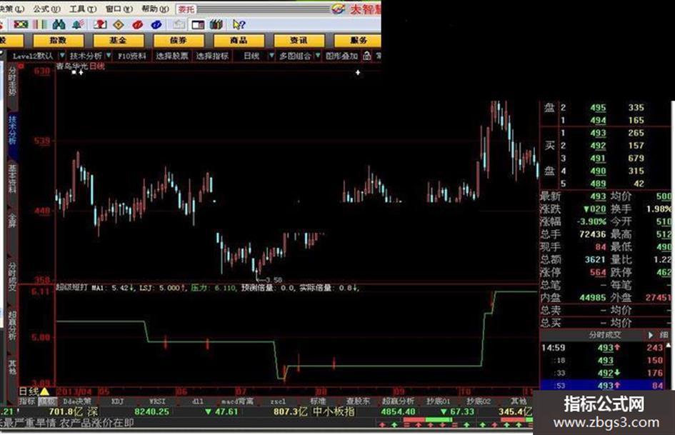Click the yellow diamond toolbar icon
The height and width of the screenshot is (435, 675).
click(x=119, y=25)
